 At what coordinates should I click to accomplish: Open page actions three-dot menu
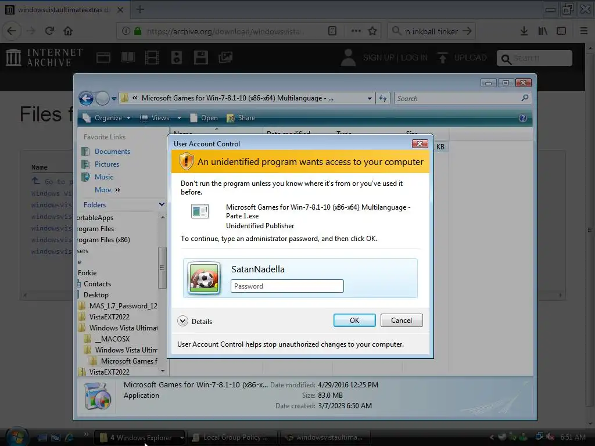(356, 31)
